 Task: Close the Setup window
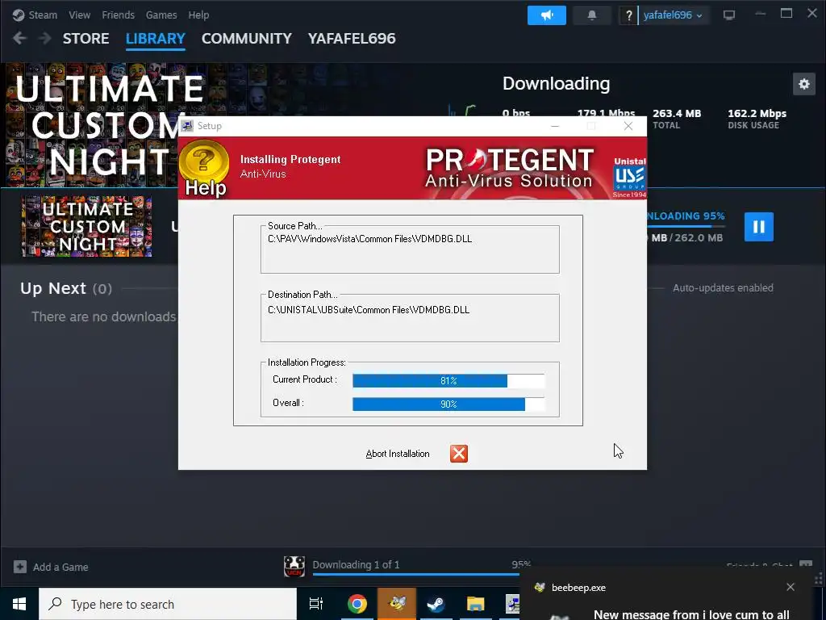628,126
